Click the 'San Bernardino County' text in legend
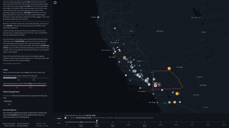The image size is (229, 128). [x=84, y=118]
